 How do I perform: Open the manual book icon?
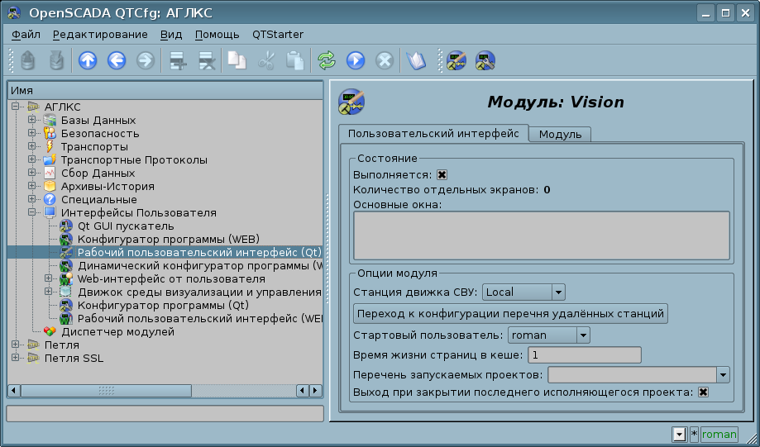[414, 60]
